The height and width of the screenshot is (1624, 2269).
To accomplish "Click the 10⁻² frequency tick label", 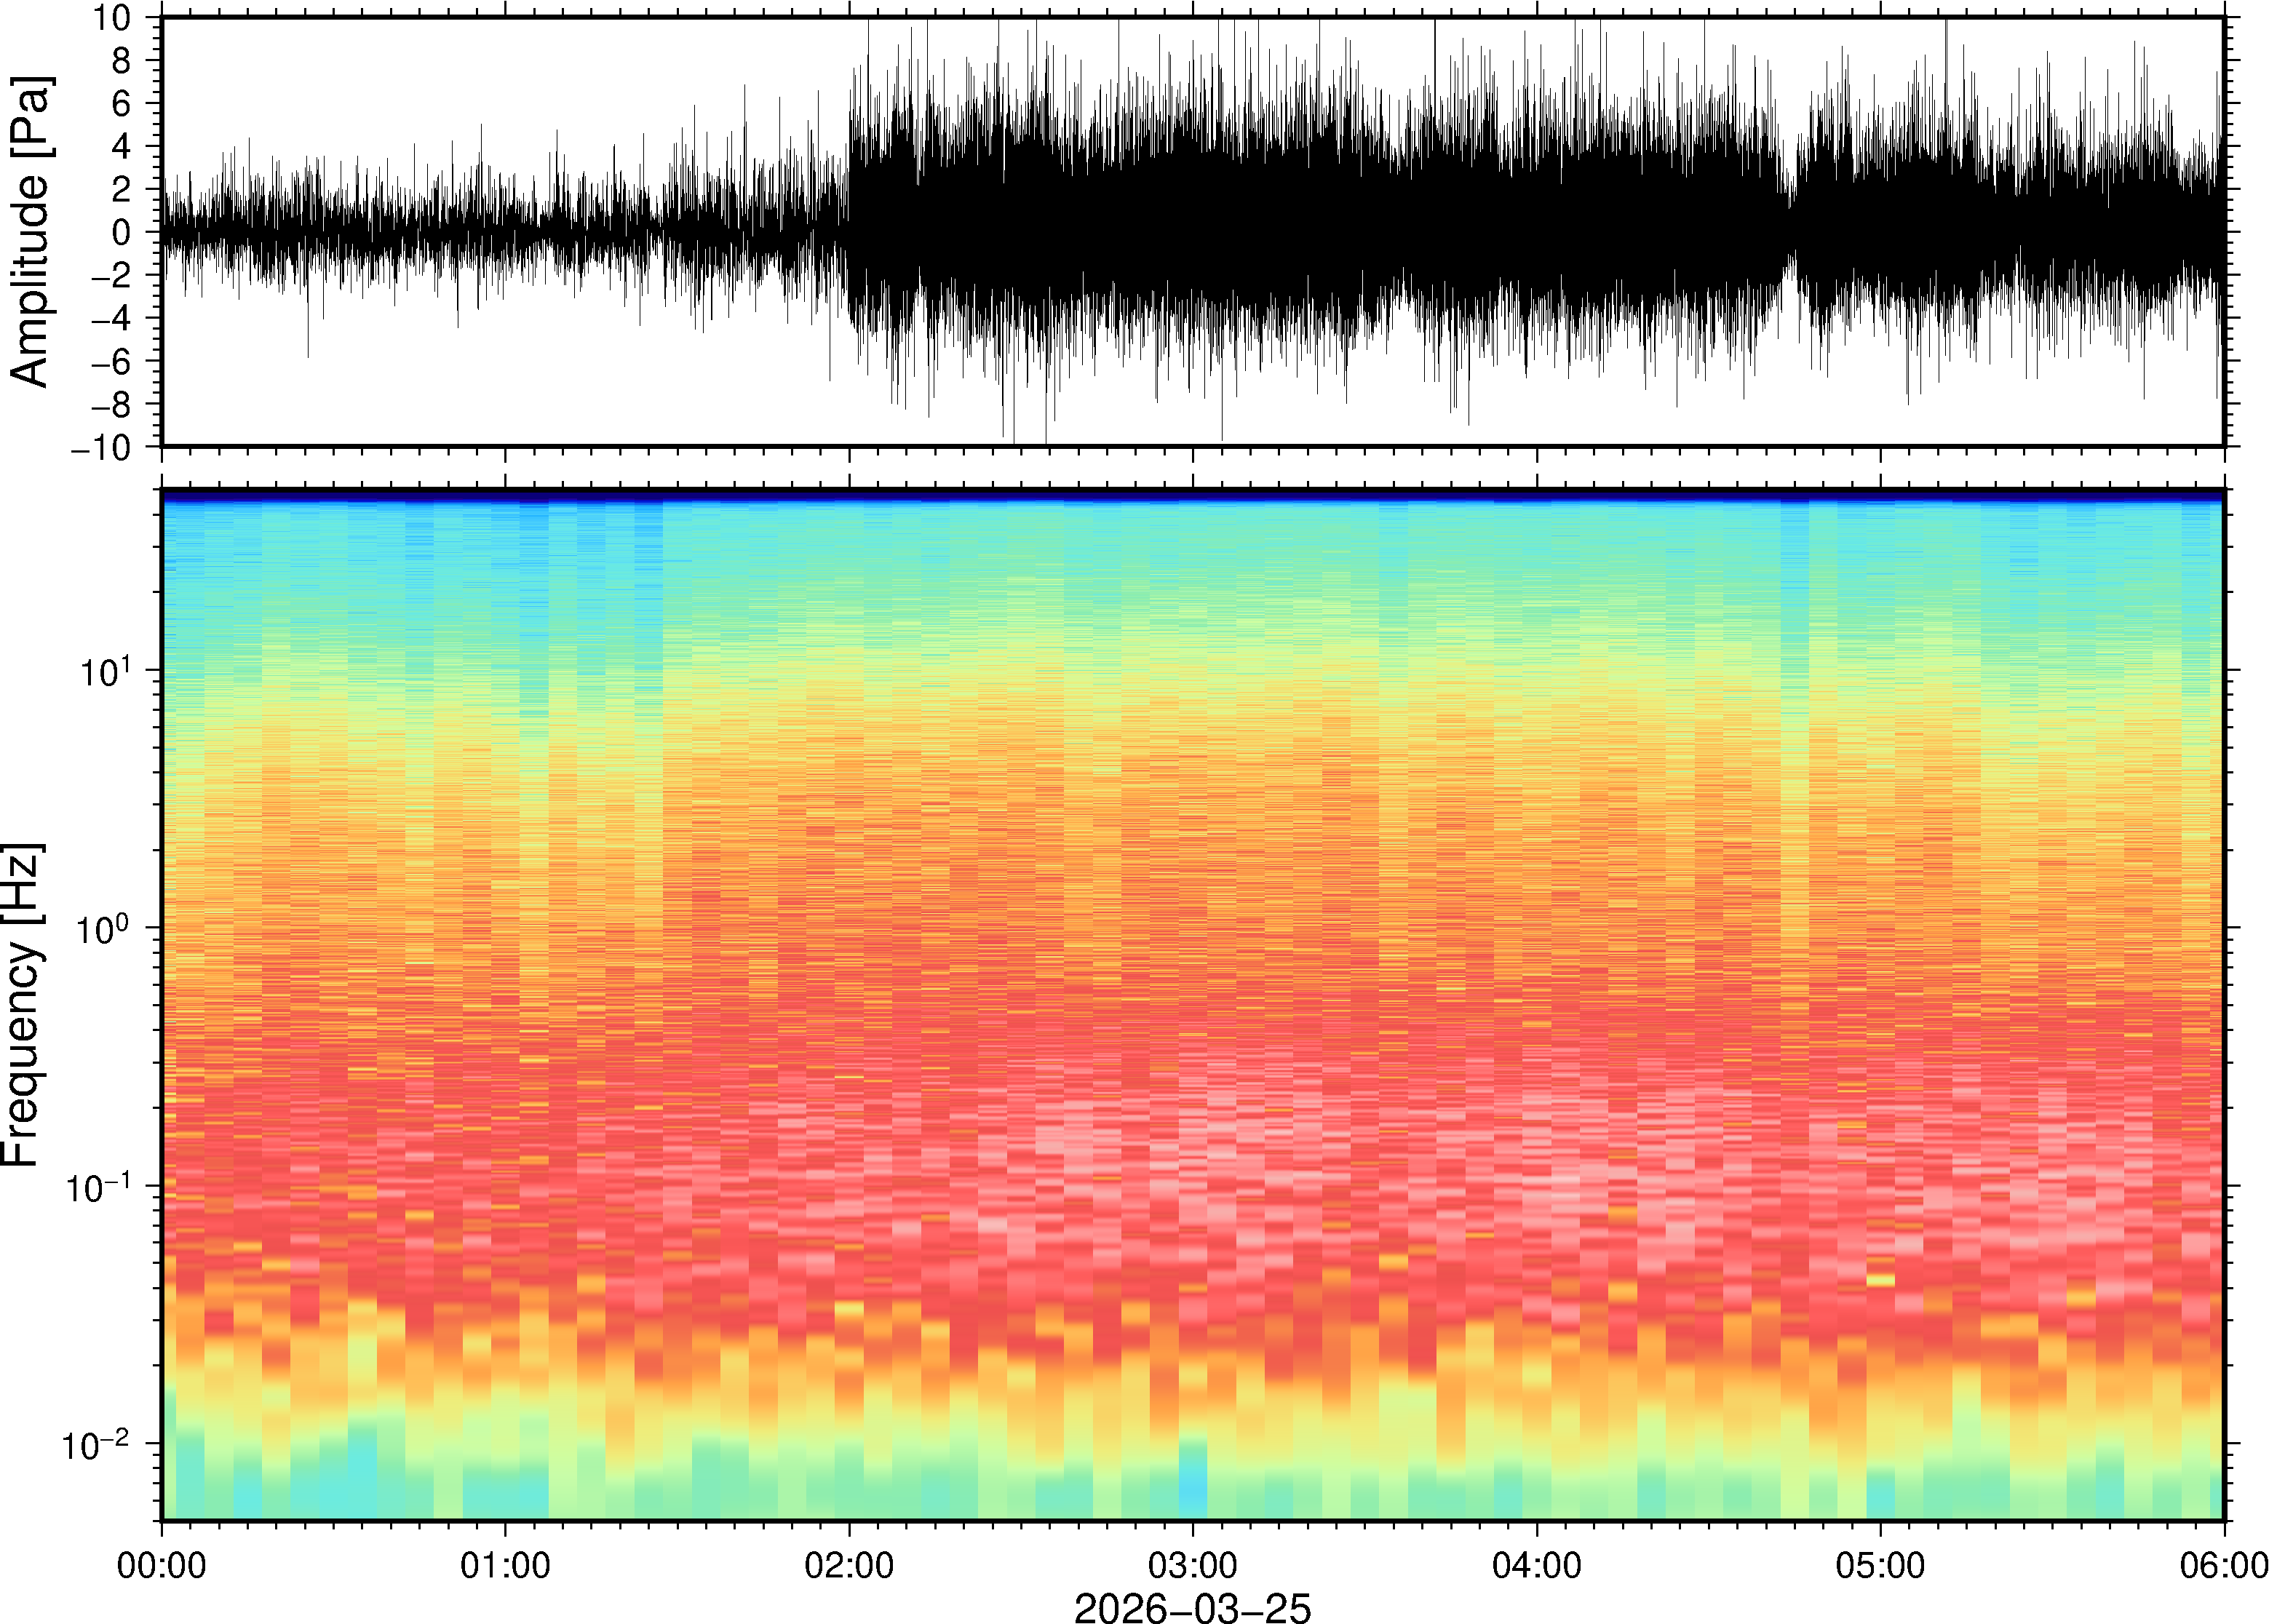I will (x=96, y=1444).
